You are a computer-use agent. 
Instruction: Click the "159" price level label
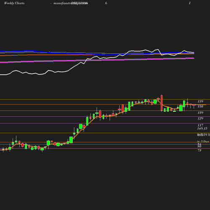point(200,101)
